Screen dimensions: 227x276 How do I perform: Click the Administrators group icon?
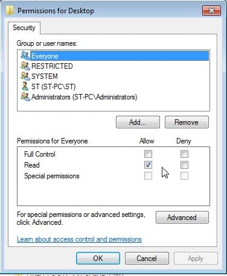tap(25, 96)
